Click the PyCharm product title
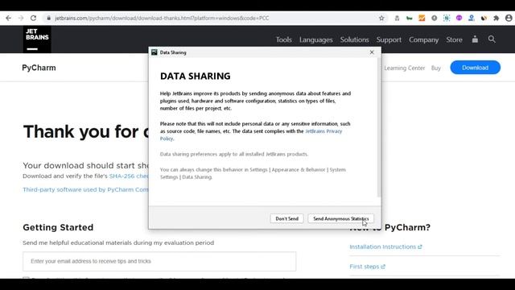The height and width of the screenshot is (290, 515). (x=39, y=68)
